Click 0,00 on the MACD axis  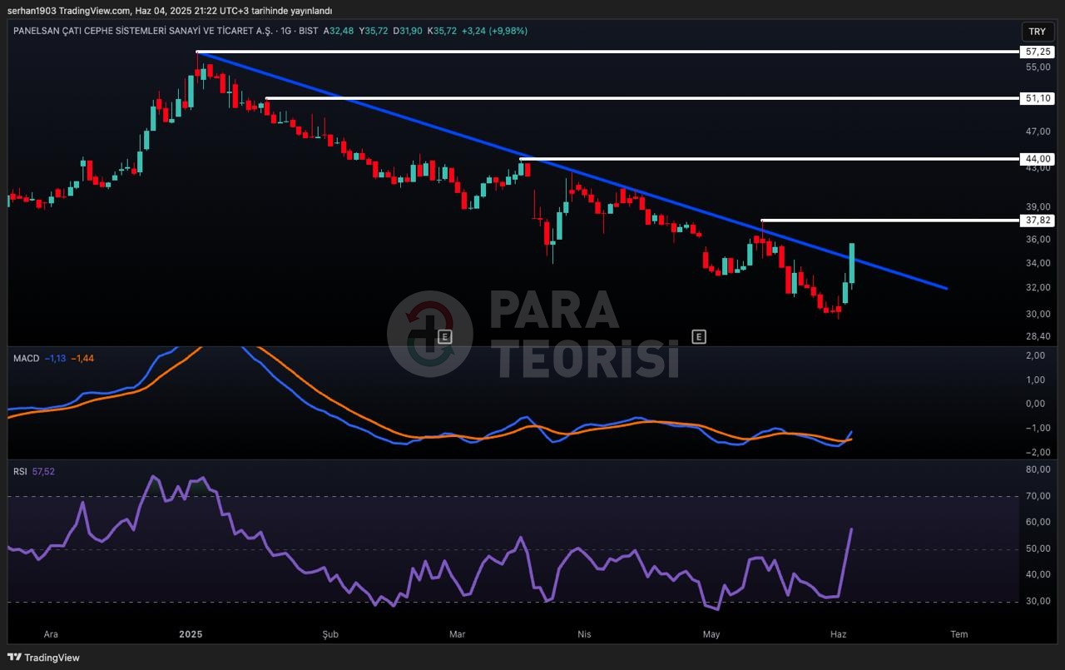tap(1035, 404)
